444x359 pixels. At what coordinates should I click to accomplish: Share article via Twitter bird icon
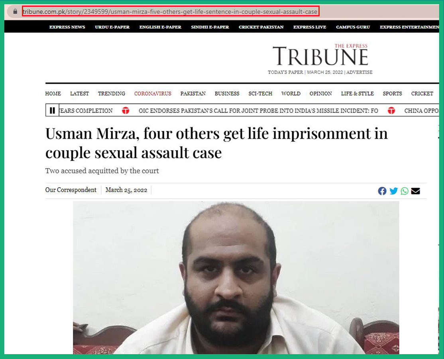tap(394, 191)
